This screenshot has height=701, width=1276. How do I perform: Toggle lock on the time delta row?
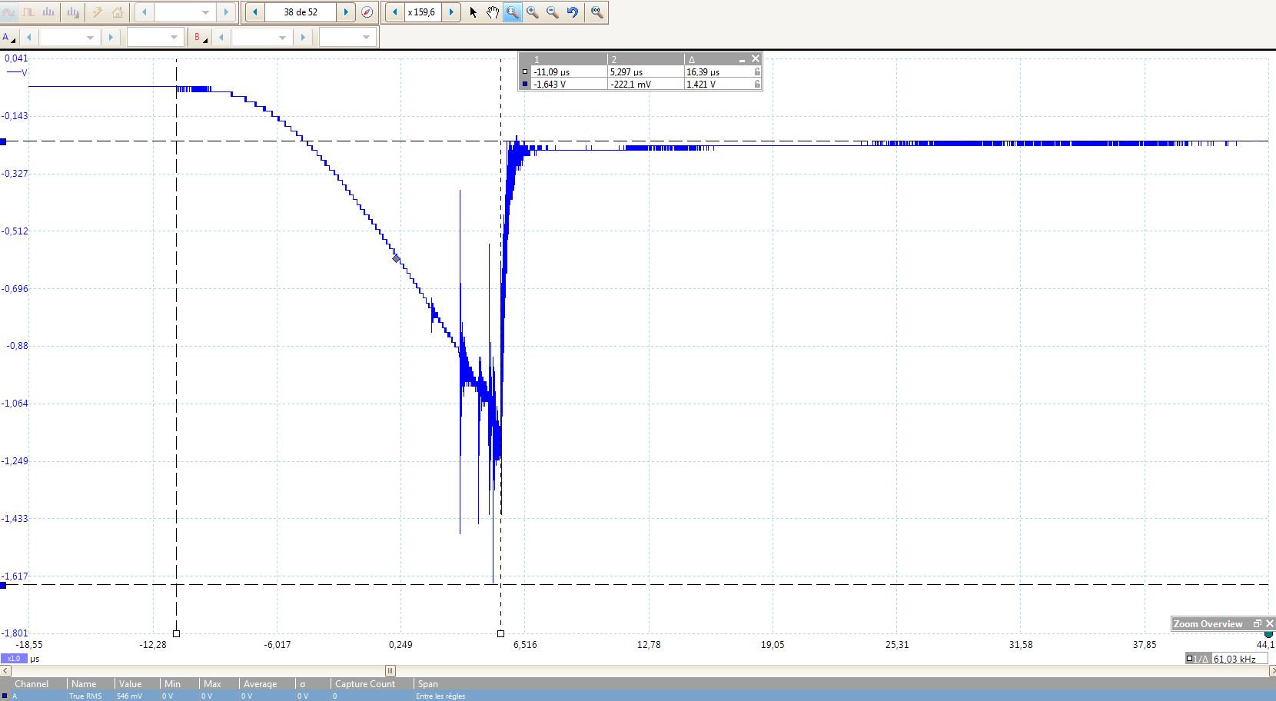[x=757, y=71]
